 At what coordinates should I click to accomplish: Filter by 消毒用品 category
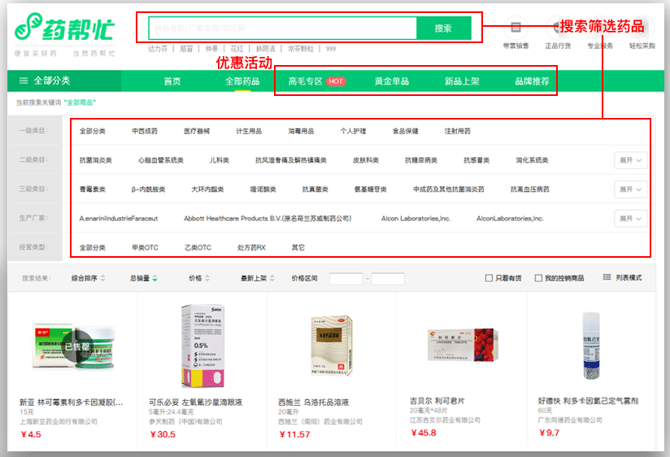(301, 131)
